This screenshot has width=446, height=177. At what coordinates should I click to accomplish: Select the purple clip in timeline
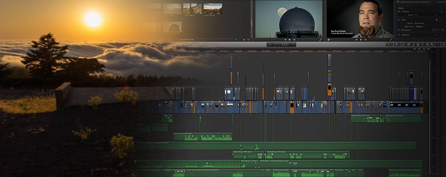(415, 93)
